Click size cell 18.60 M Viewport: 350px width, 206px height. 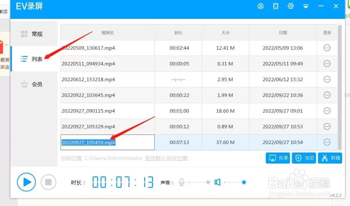click(x=225, y=111)
